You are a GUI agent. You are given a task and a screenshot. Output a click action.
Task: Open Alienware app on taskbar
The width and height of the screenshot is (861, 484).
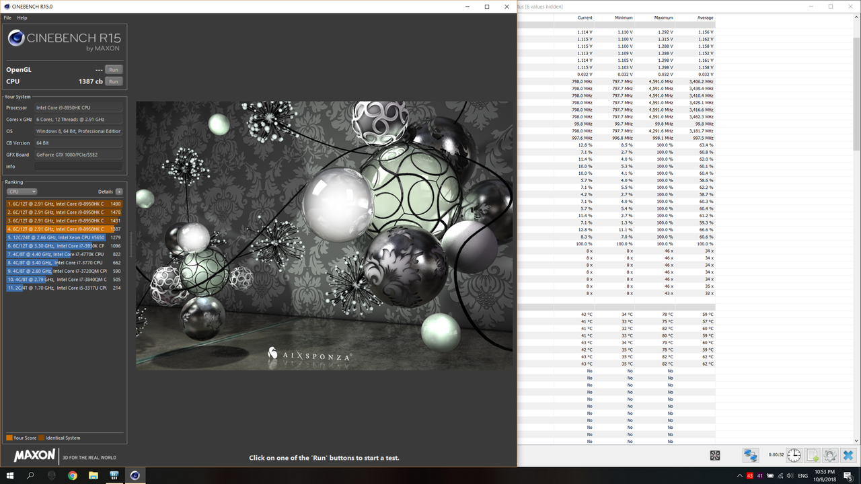click(52, 475)
